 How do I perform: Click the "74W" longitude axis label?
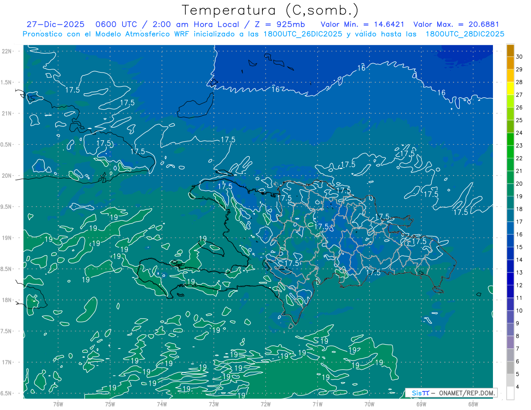(162, 404)
